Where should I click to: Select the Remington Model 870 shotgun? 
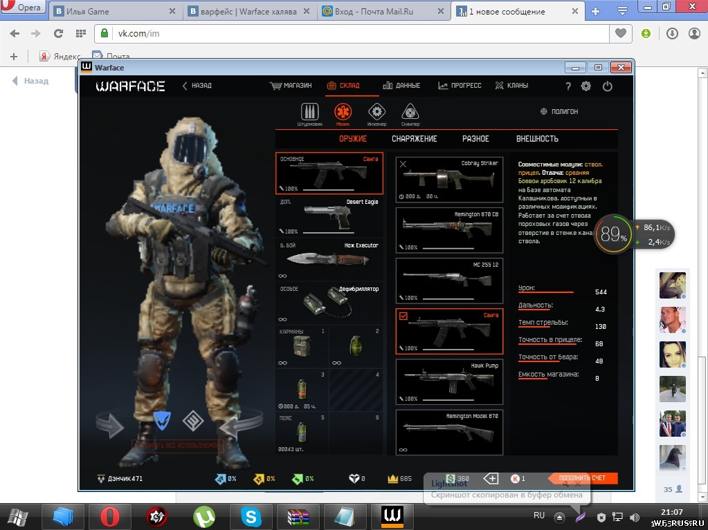[x=449, y=432]
